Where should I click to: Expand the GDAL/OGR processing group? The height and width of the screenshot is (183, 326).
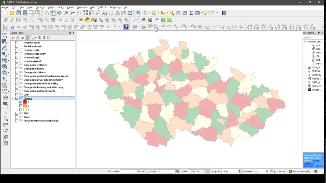[305, 67]
